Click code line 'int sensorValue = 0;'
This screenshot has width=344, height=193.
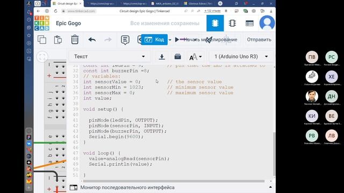(112, 81)
